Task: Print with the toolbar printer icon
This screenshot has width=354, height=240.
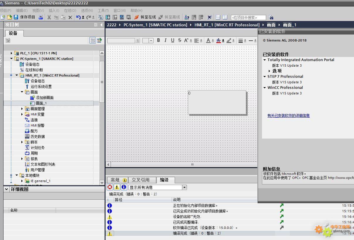Action: 41,17
